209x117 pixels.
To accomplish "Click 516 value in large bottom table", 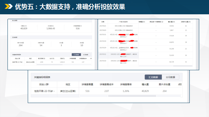I will (88, 91).
